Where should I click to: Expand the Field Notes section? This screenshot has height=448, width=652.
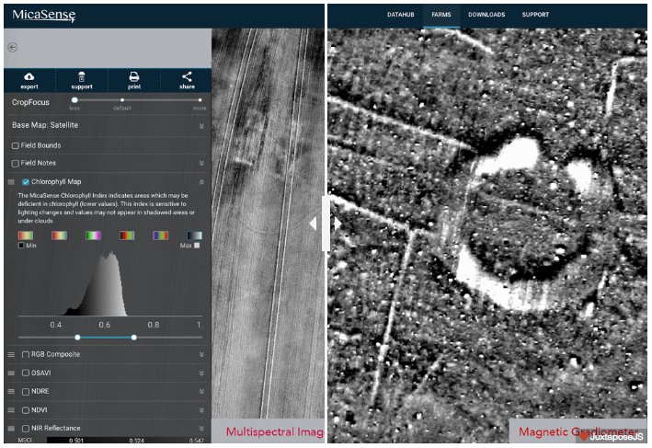(x=201, y=163)
